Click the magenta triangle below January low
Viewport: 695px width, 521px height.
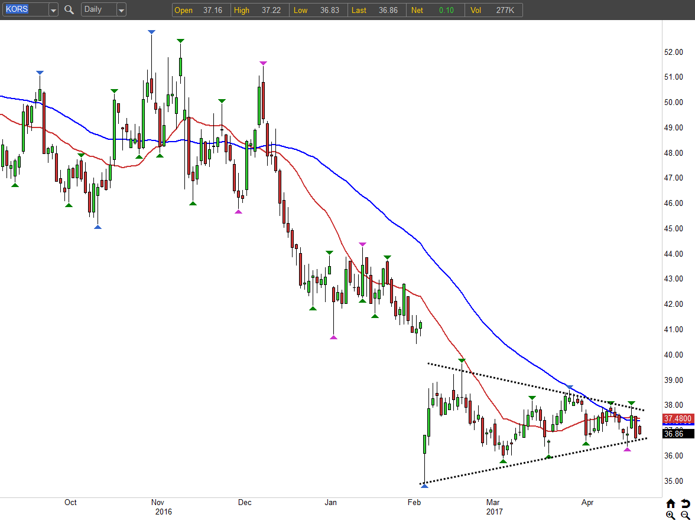click(333, 337)
